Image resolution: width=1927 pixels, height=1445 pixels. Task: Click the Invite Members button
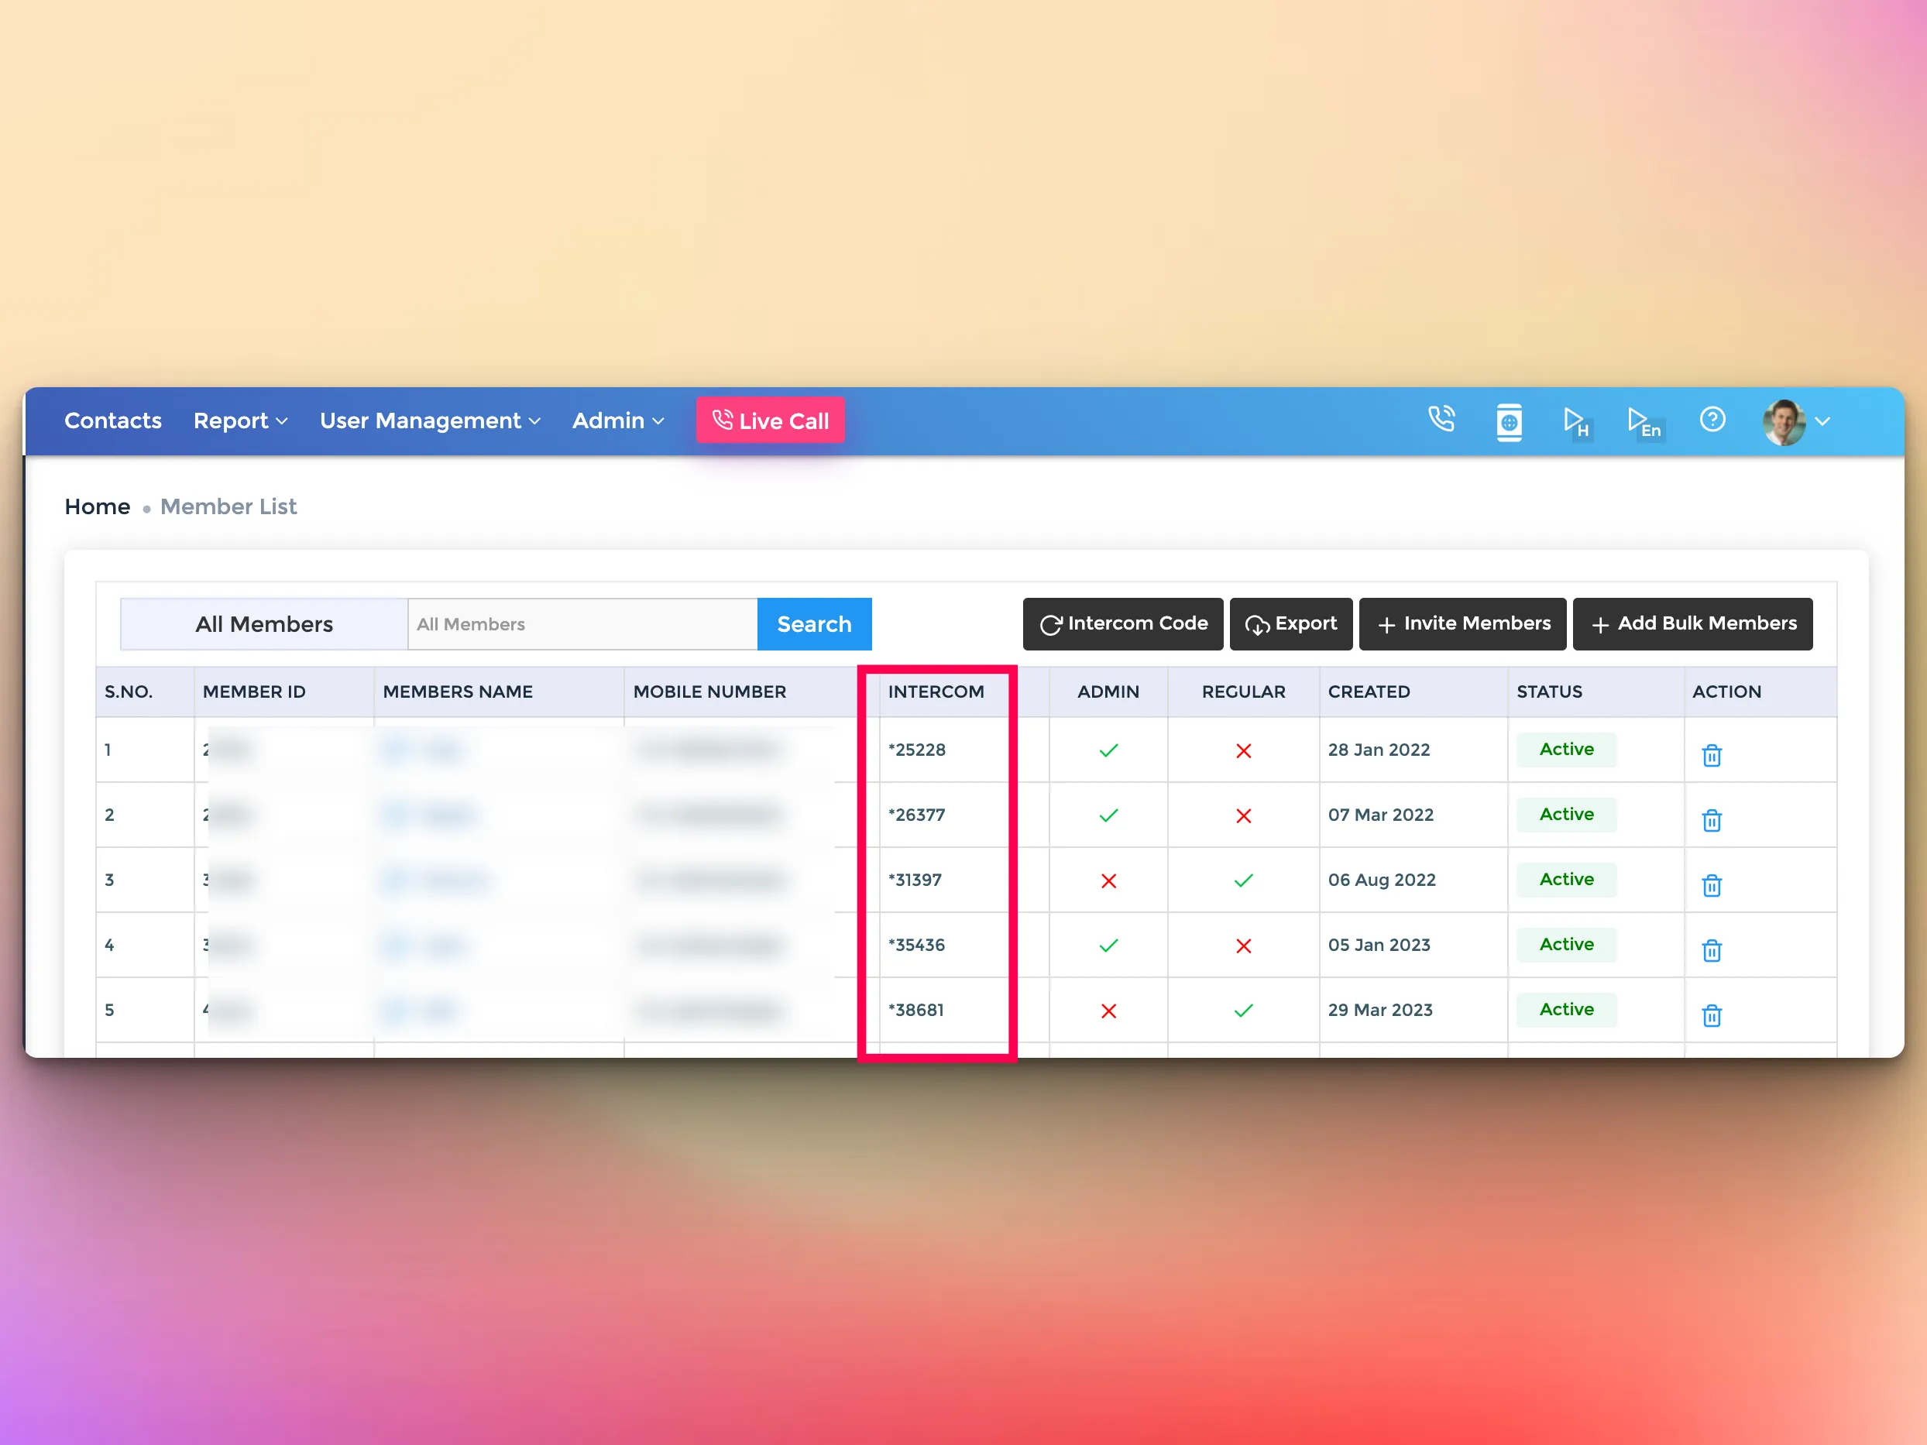1462,623
